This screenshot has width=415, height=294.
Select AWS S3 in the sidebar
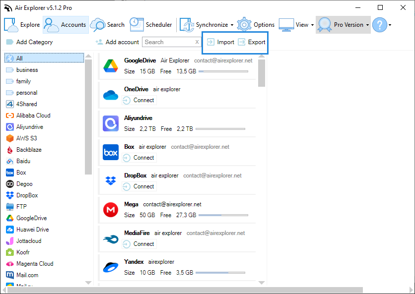[21, 138]
